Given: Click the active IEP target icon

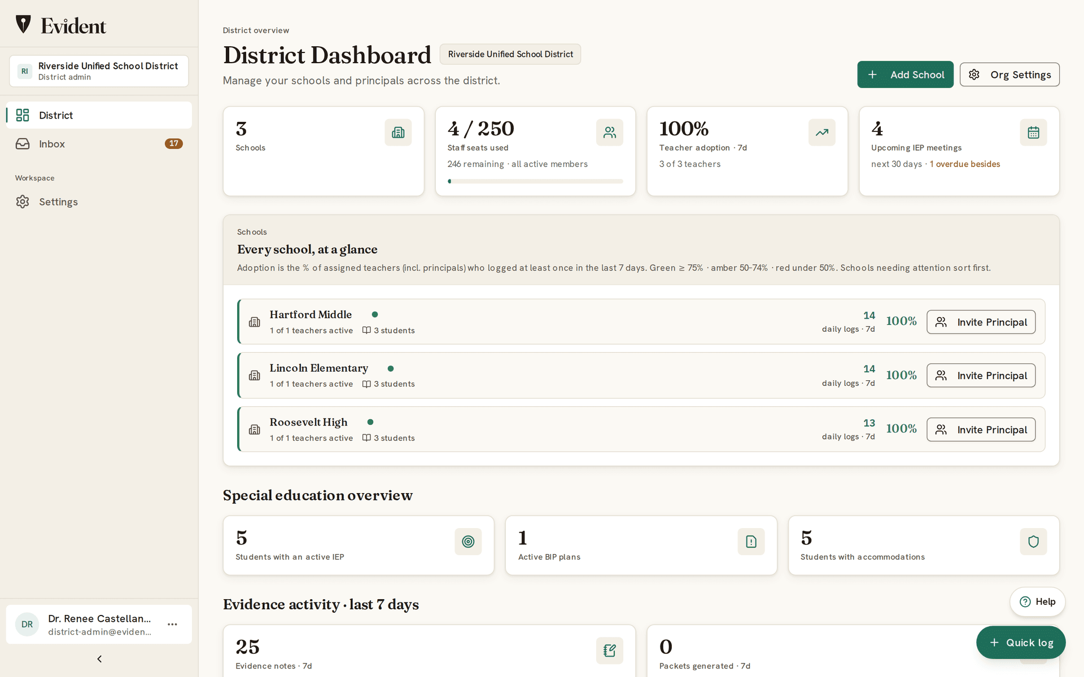Looking at the screenshot, I should click(x=468, y=542).
